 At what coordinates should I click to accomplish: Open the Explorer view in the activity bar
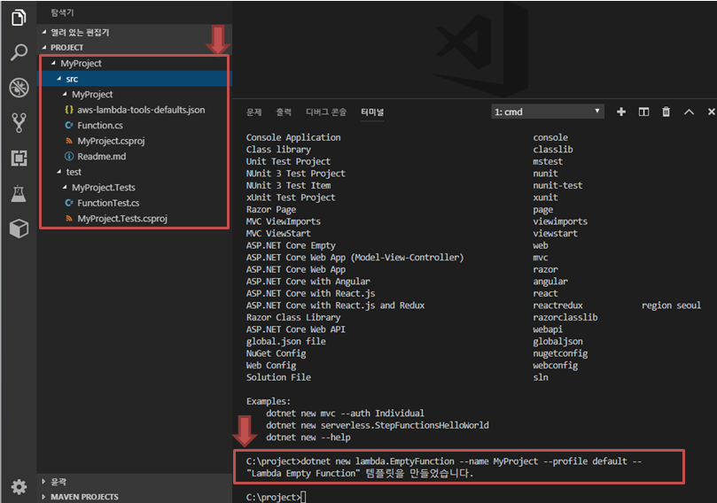click(x=19, y=18)
